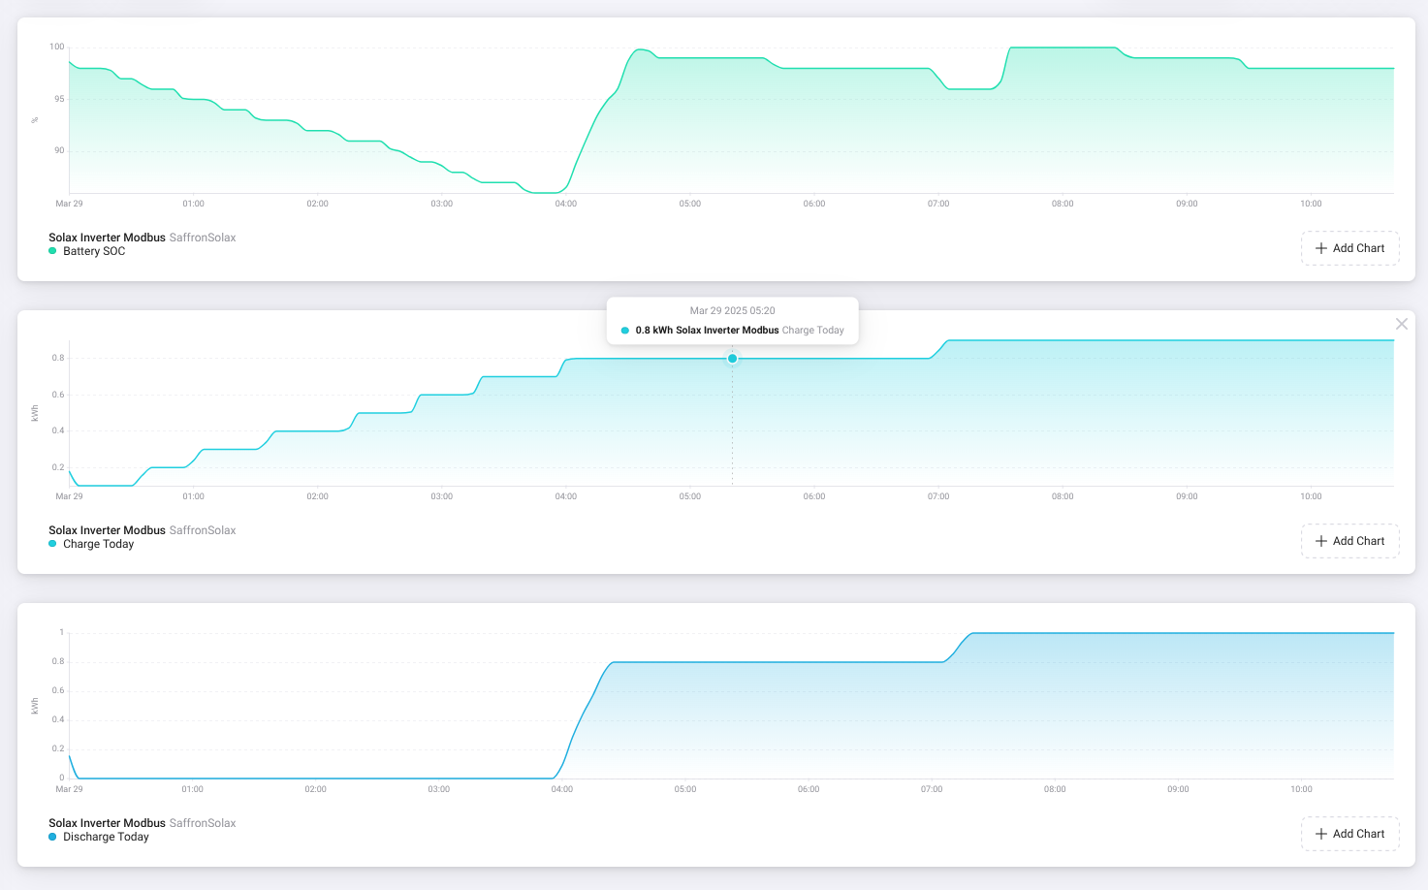
Task: Click the 08:00 axis label on Discharge Today chart
Action: click(x=1055, y=789)
